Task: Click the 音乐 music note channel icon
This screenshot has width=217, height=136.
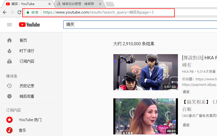Action: point(9,130)
